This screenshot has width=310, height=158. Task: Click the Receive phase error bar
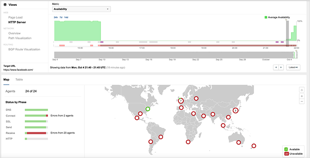click(37, 133)
